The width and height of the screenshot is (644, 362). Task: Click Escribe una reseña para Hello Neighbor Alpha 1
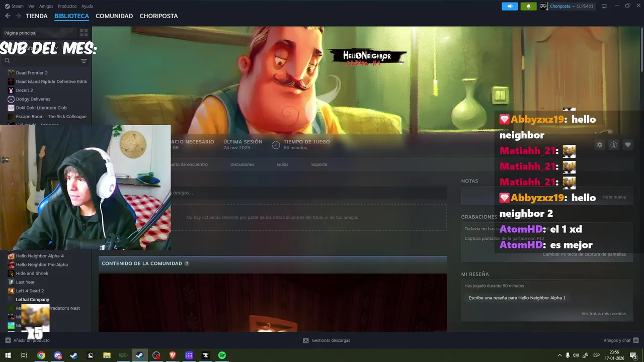point(517,298)
